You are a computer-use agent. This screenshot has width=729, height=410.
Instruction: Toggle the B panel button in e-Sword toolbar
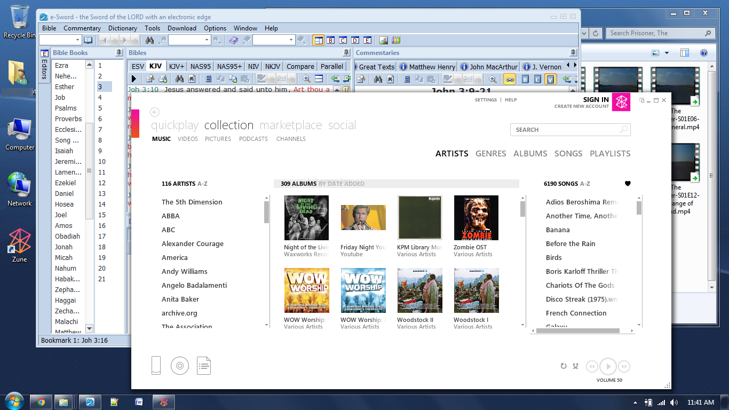(x=331, y=40)
